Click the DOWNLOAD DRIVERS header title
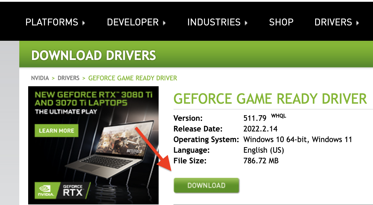 [x=93, y=56]
